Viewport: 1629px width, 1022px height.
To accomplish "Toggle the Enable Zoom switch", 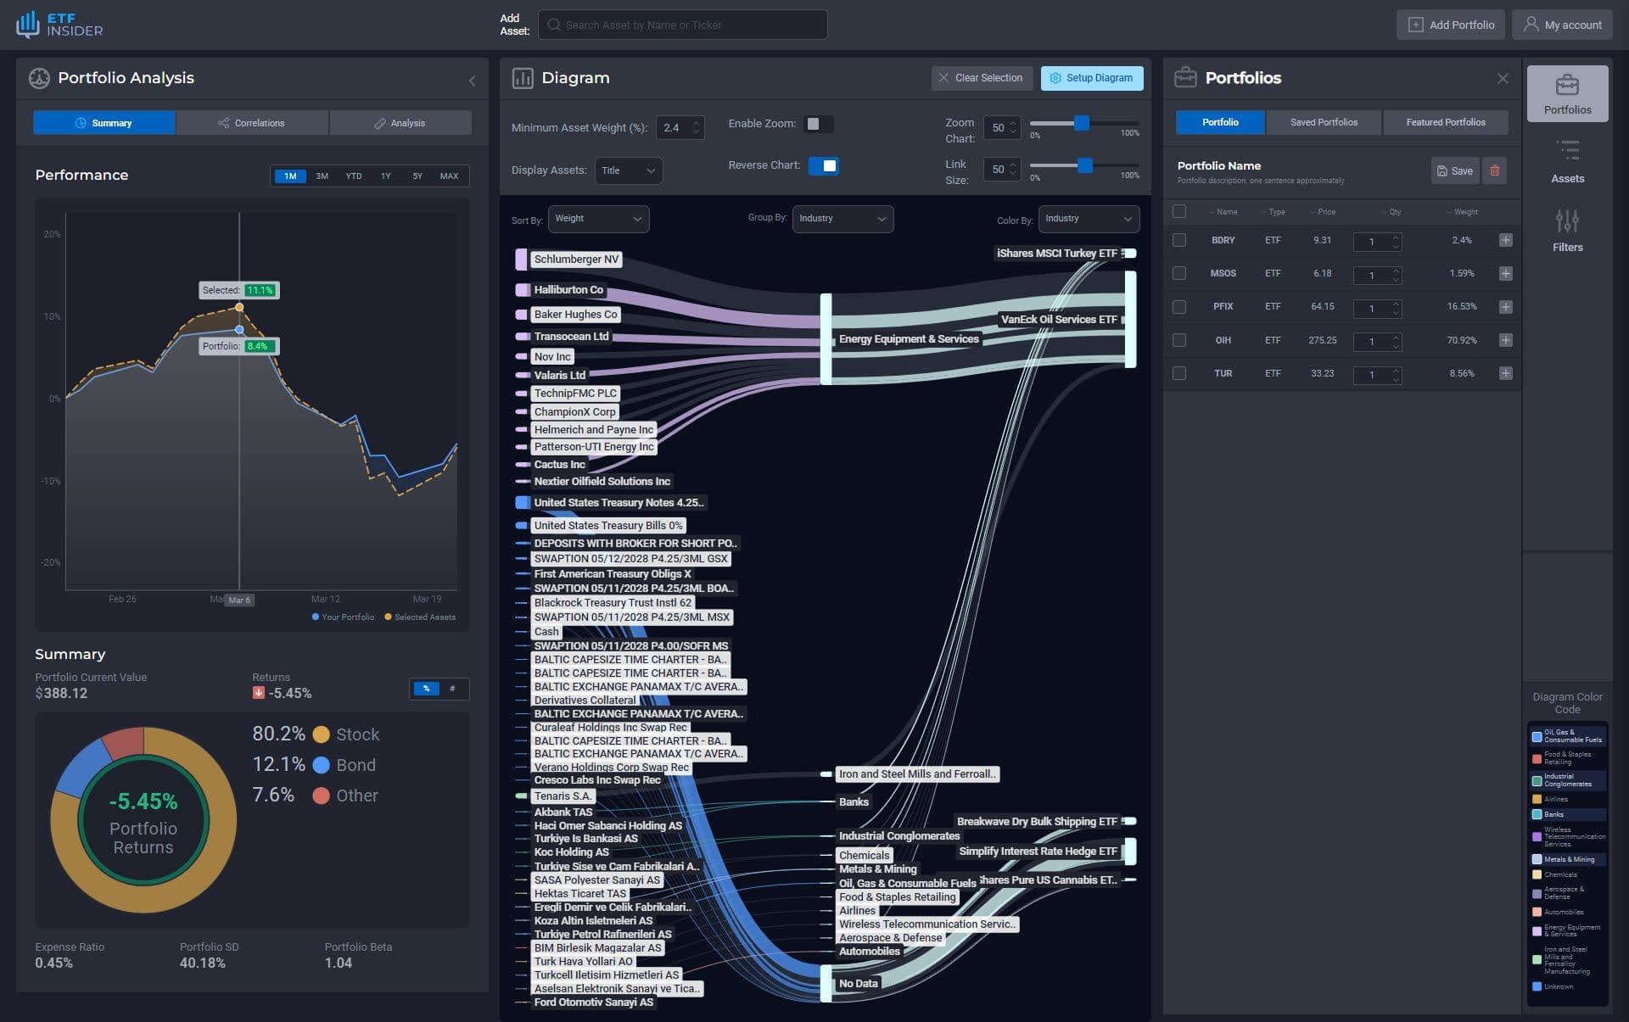I will [819, 124].
